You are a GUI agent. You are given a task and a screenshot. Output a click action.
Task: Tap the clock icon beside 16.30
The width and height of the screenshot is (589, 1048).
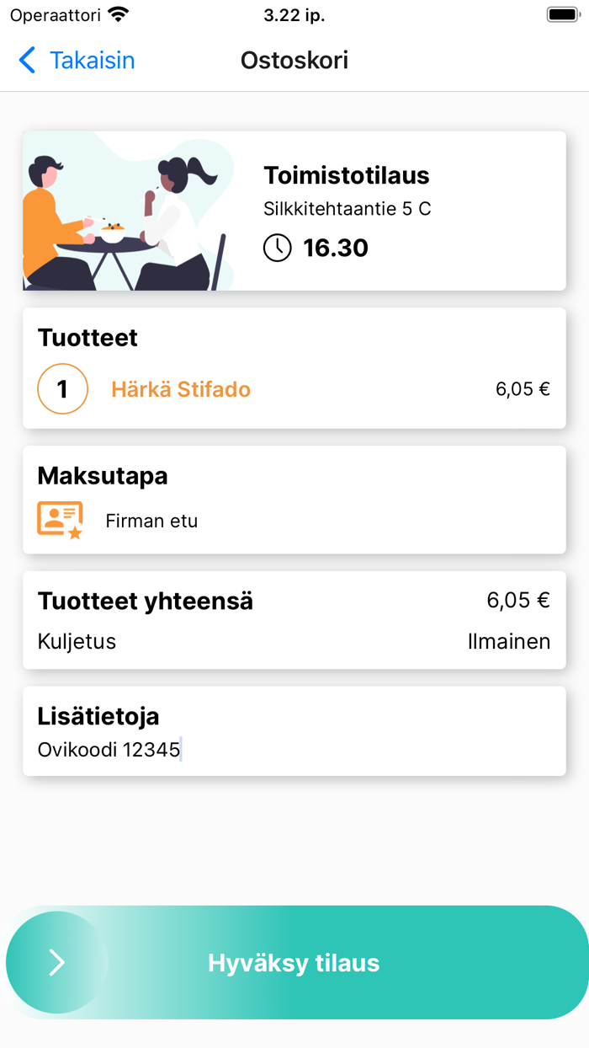click(278, 248)
